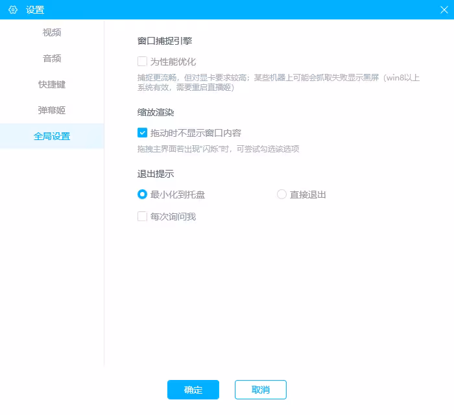Enable the 为性能优化 checkbox
Viewport: 454px width, 415px height.
coord(142,62)
